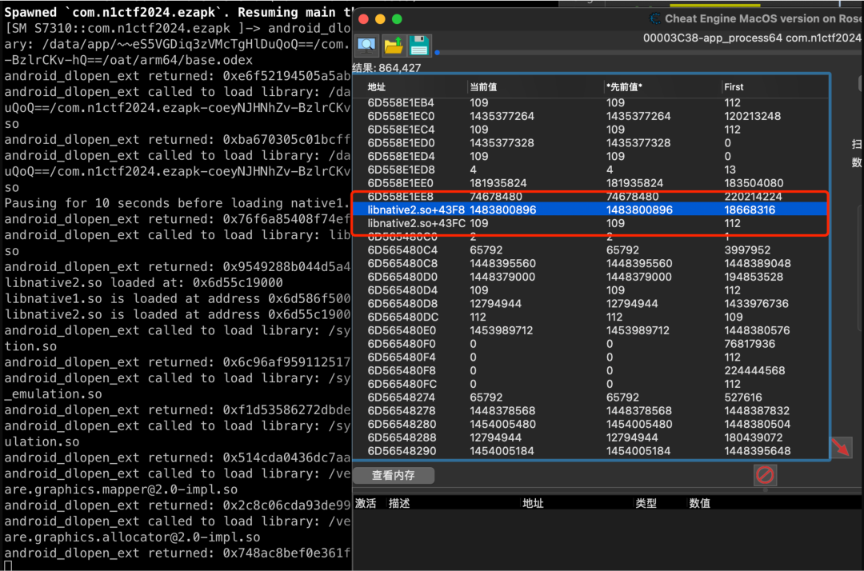Click the green zoom window button

(397, 19)
